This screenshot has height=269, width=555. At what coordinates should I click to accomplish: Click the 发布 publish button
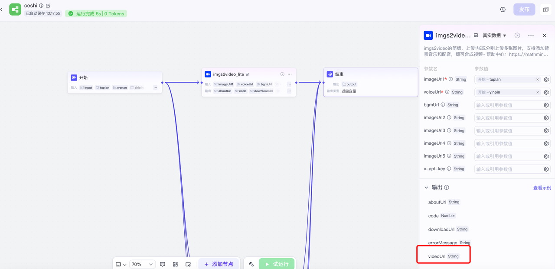[524, 9]
